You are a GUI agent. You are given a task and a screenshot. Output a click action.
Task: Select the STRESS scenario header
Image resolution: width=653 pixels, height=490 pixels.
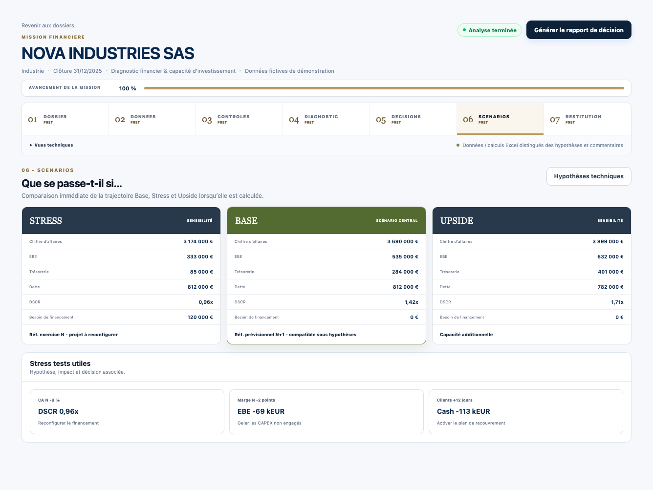pos(121,220)
